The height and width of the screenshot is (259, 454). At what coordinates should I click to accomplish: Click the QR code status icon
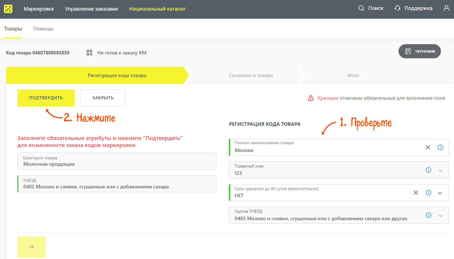tap(89, 53)
